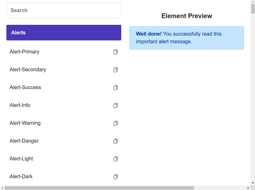Select the Alert-Danger list item

click(24, 141)
